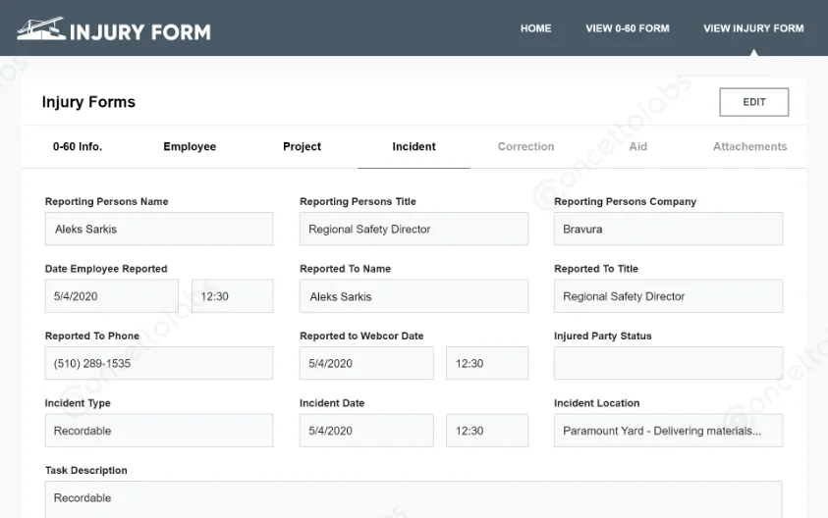Focus the Reporting Persons Company field
Viewport: 828px width, 518px height.
pyautogui.click(x=668, y=230)
